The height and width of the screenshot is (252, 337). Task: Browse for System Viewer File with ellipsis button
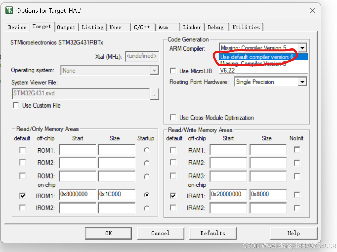[154, 94]
